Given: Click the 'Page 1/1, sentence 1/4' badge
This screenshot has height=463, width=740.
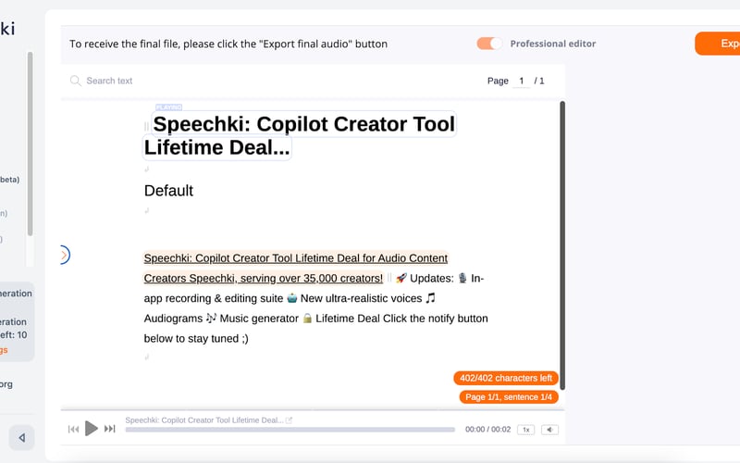Looking at the screenshot, I should (x=509, y=397).
